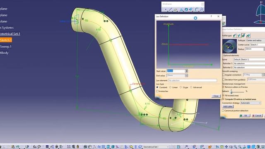Click the Axis System icon in bottom toolbar
265x149 pixels.
click(x=94, y=147)
